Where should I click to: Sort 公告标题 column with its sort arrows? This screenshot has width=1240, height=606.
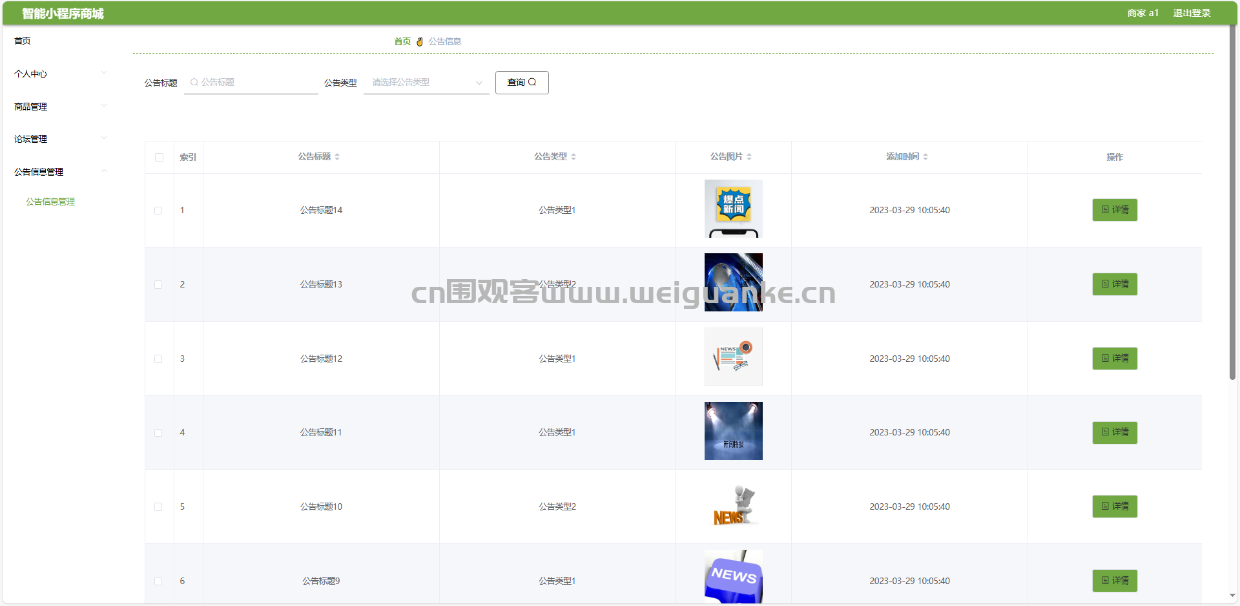(337, 156)
